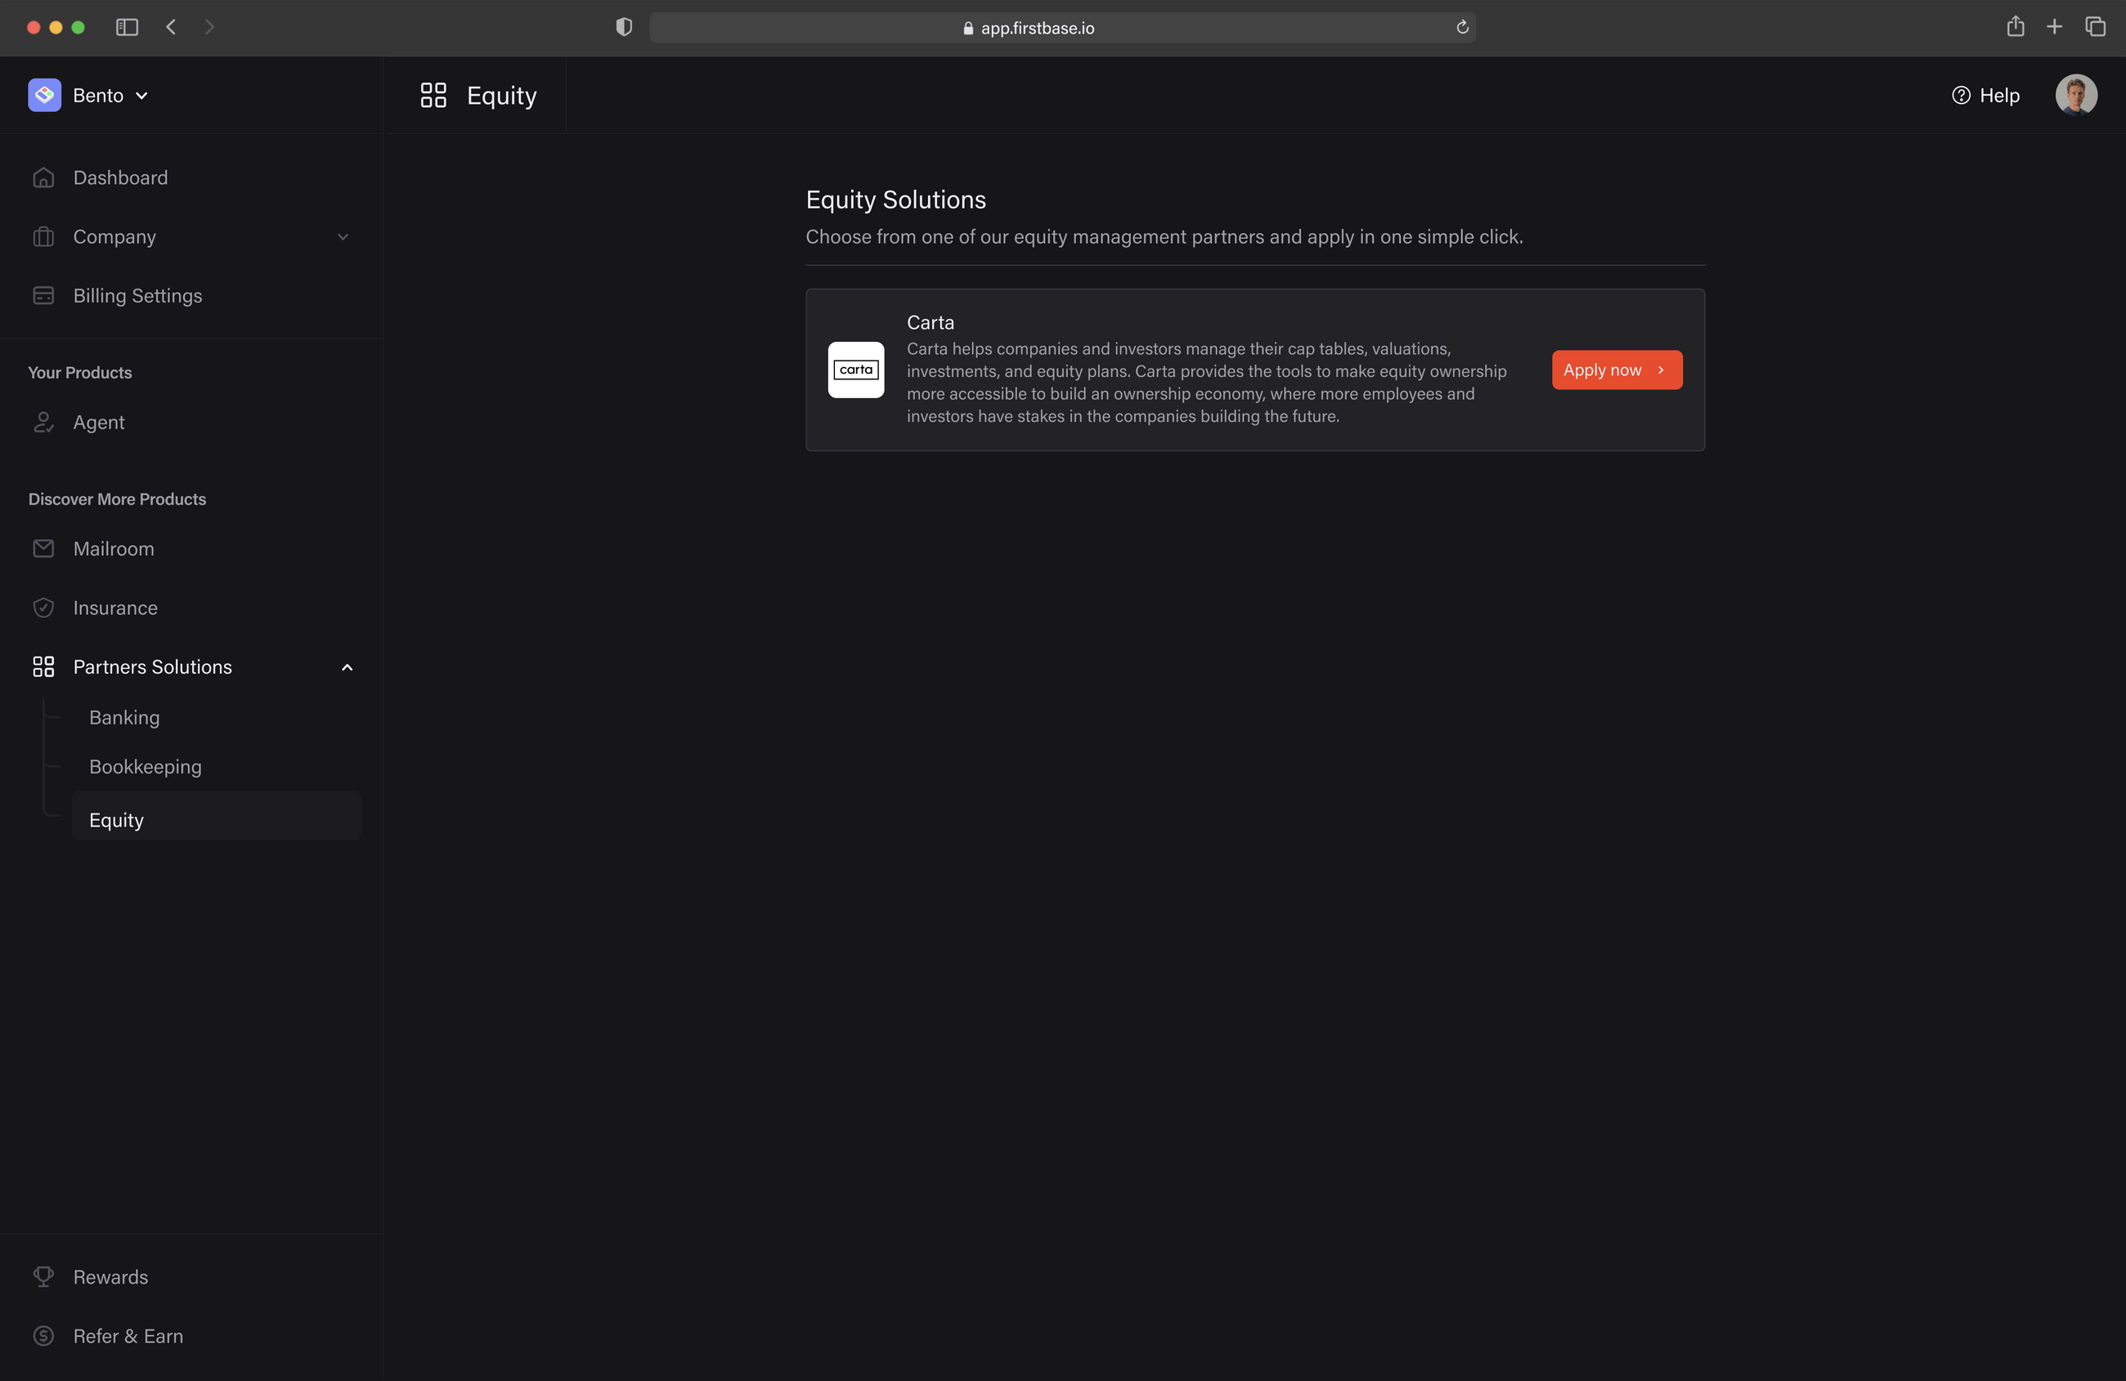The height and width of the screenshot is (1381, 2126).
Task: Reload the page in Safari address bar
Action: click(1462, 28)
